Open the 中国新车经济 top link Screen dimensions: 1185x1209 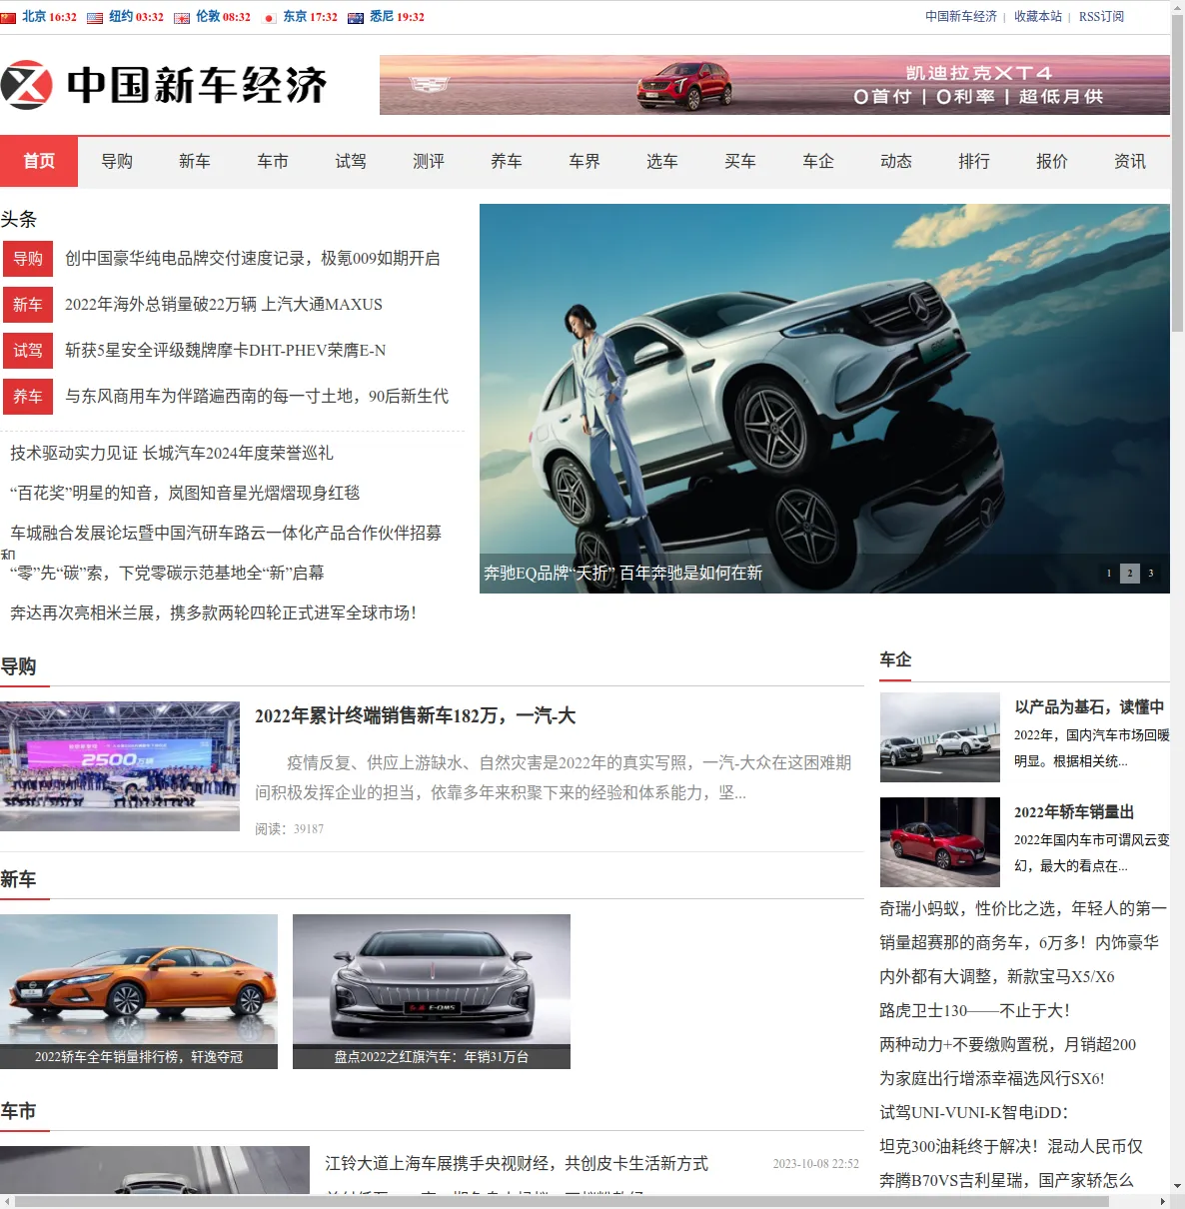[960, 17]
